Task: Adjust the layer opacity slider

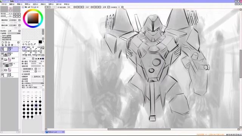Action: click(x=14, y=33)
